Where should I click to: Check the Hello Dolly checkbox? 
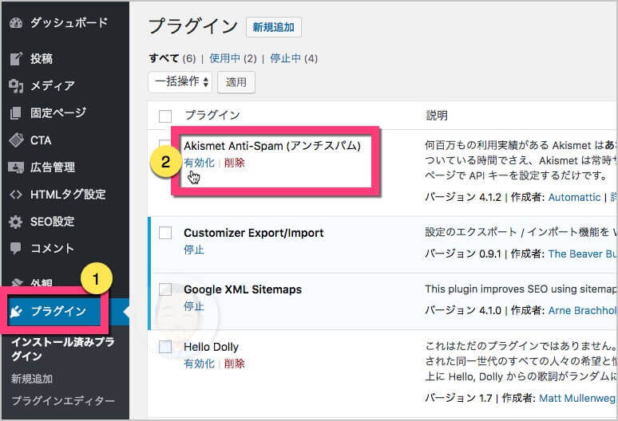(x=165, y=347)
